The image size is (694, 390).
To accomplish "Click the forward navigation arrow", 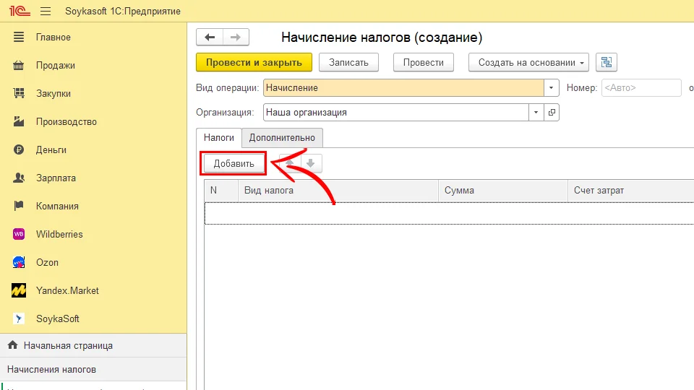I will (236, 38).
